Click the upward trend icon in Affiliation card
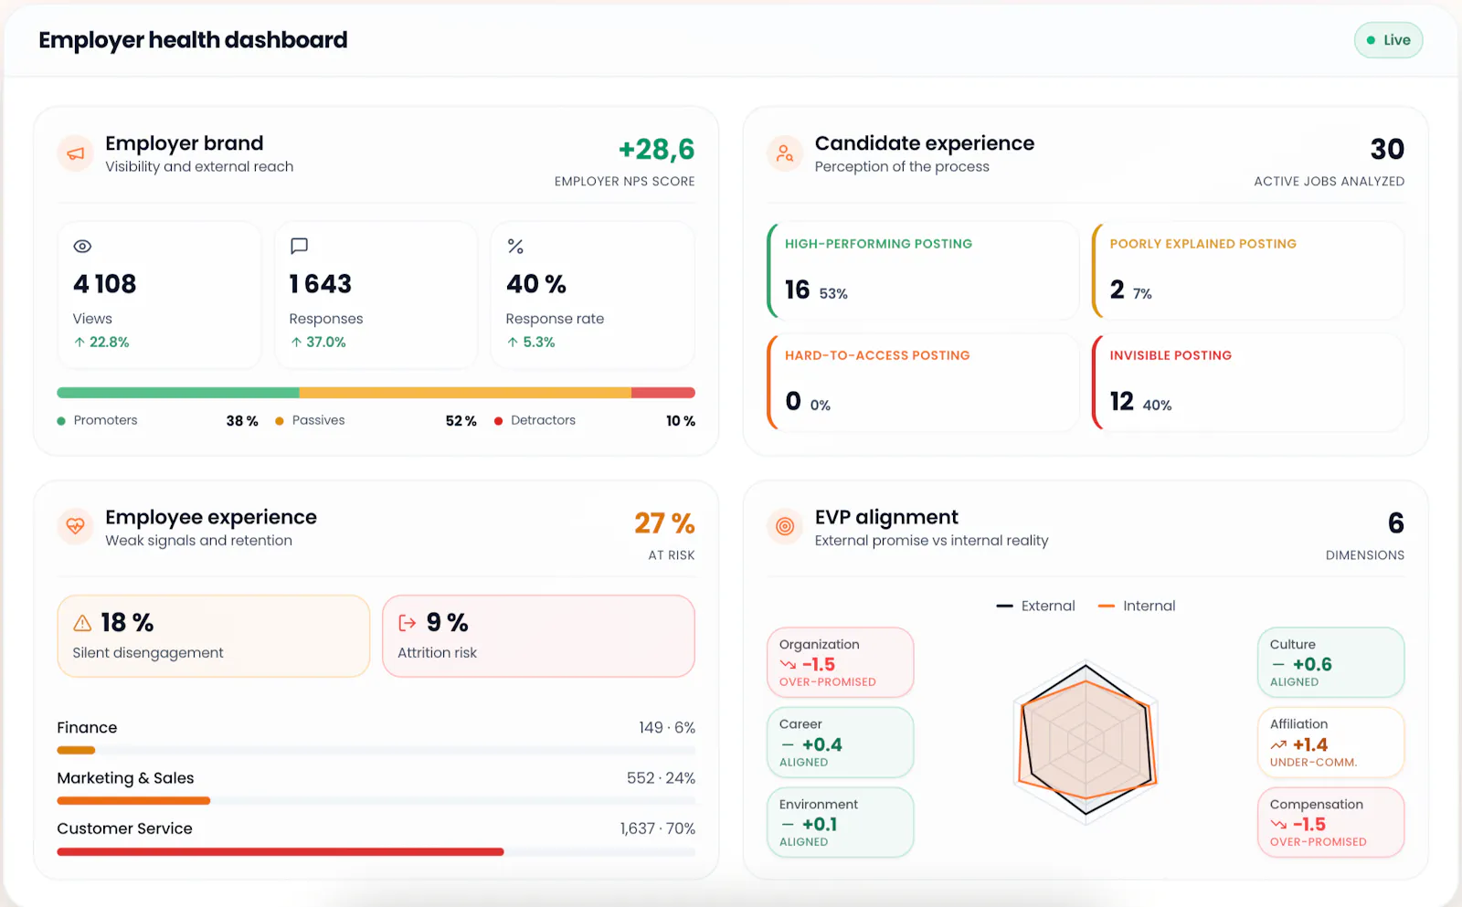 [x=1278, y=745]
